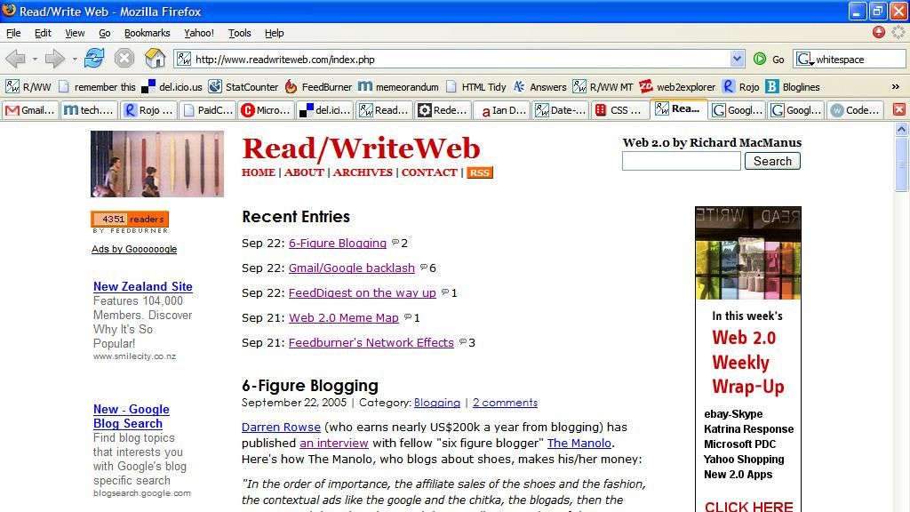
Task: Click the CONTACT navigation link
Action: click(429, 172)
